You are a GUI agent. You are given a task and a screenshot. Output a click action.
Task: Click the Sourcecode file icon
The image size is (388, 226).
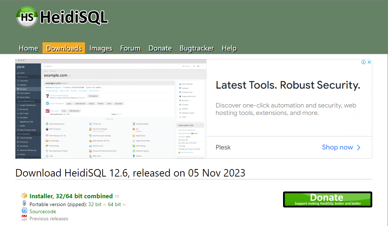pyautogui.click(x=24, y=210)
